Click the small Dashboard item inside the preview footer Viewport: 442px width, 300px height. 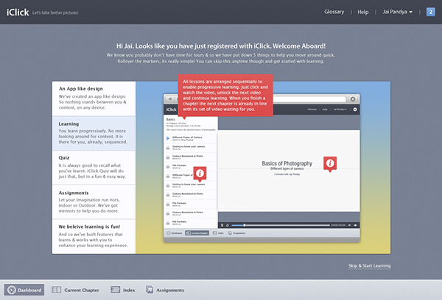[174, 233]
